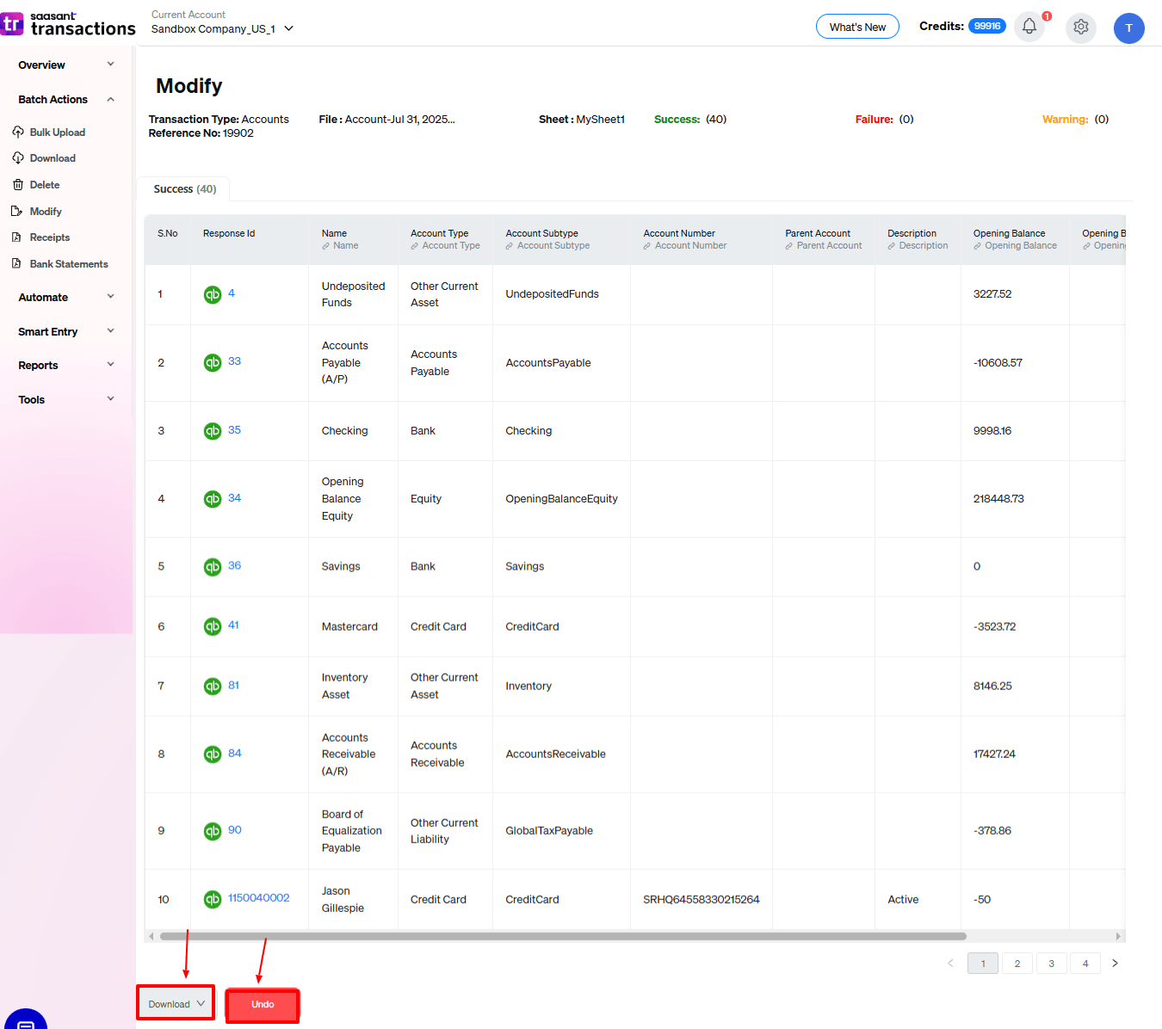Choose the Delete batch action
This screenshot has height=1029, width=1162.
pyautogui.click(x=43, y=184)
